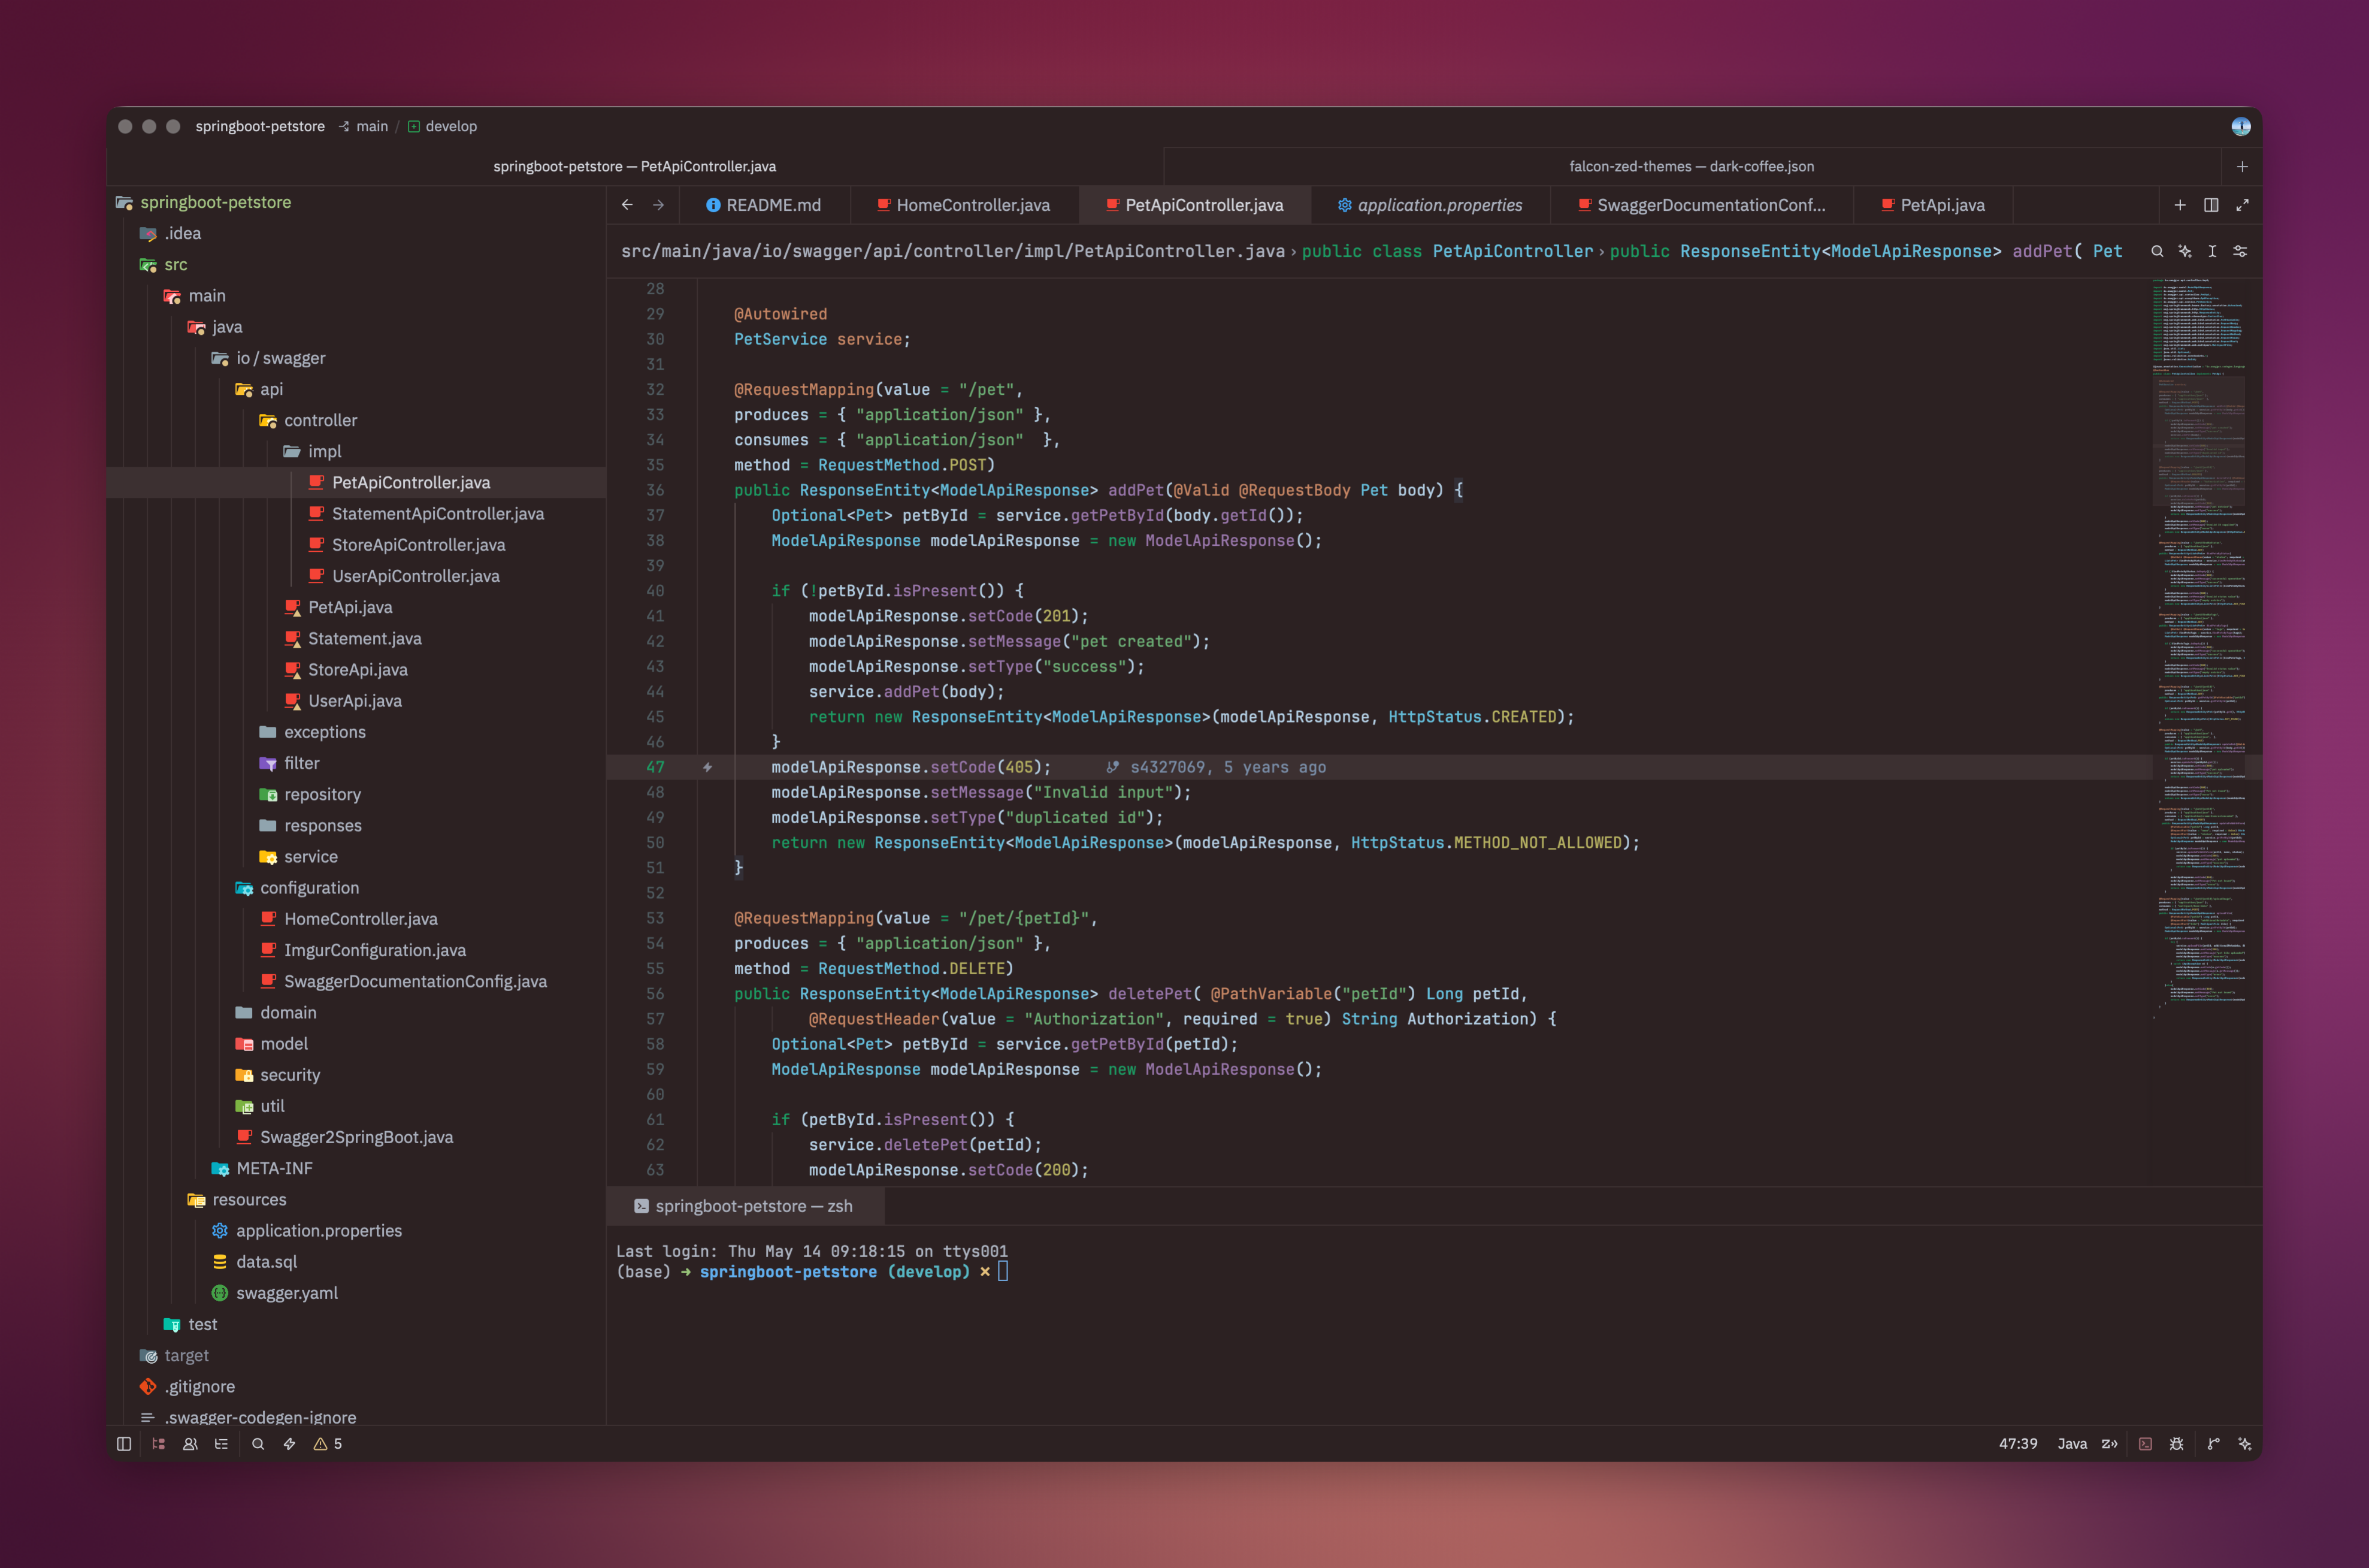Run code action bolt on line 47
This screenshot has height=1568, width=2369.
(707, 767)
